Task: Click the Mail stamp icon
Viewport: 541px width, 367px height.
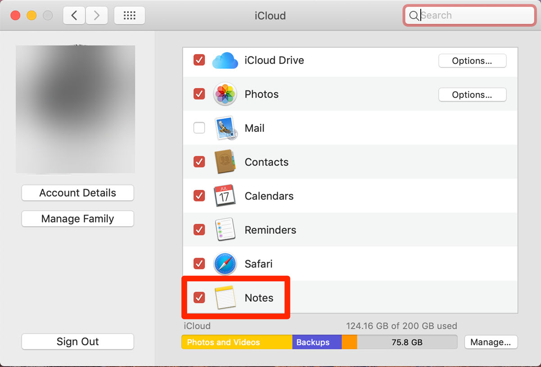Action: 225,128
